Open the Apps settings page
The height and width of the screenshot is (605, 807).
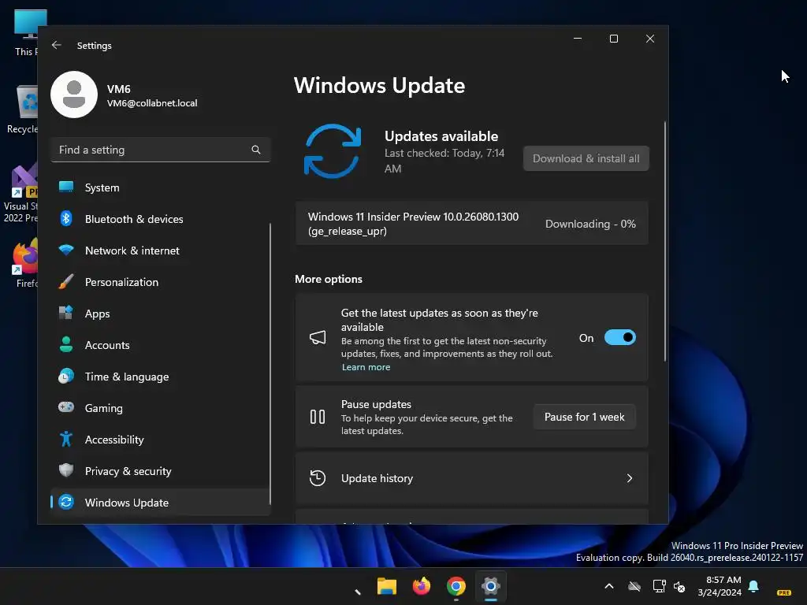161,314
